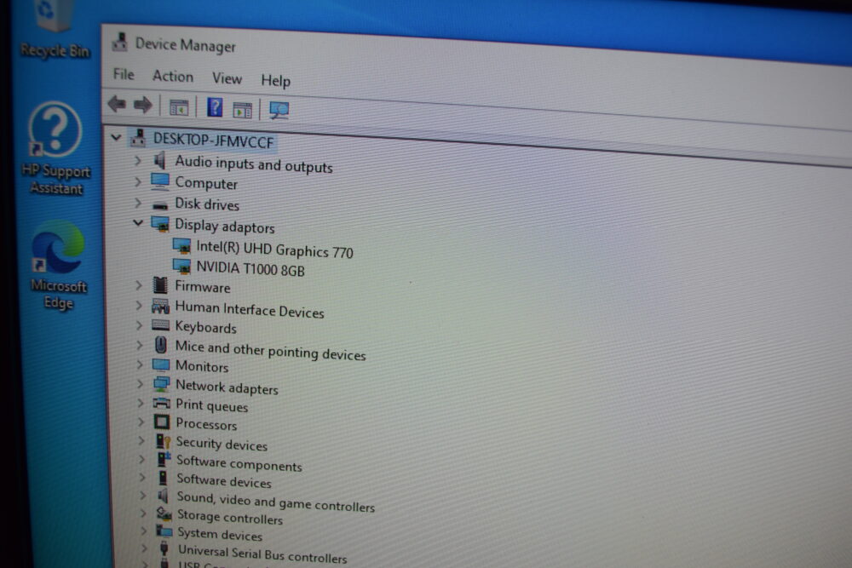The height and width of the screenshot is (568, 852).
Task: Click the Processors category icon
Action: 161,422
